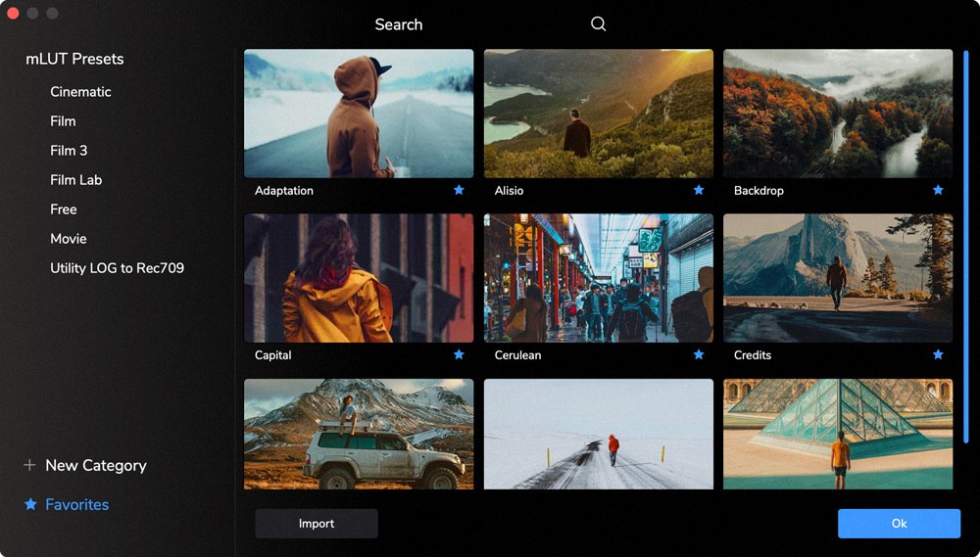
Task: Open the Film Lab preset category
Action: (x=75, y=180)
